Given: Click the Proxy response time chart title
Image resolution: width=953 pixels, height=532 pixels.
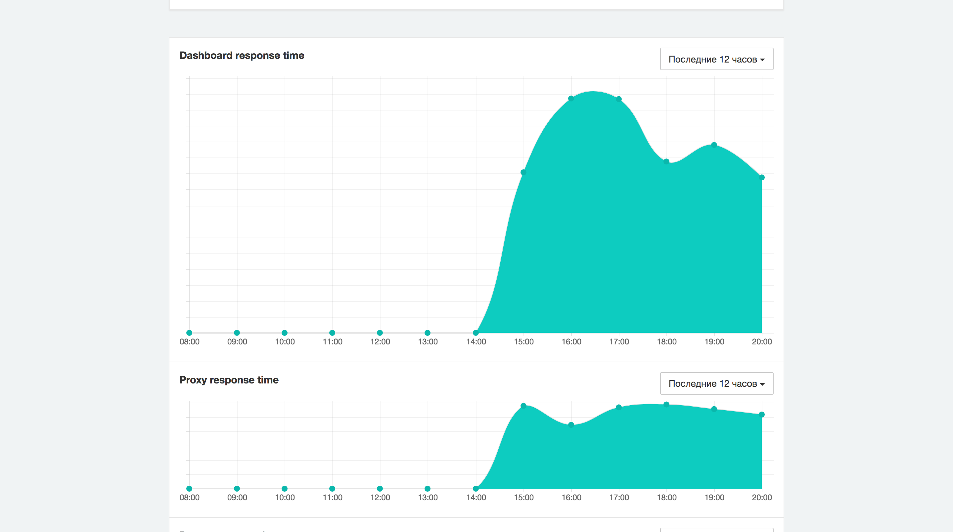Looking at the screenshot, I should tap(229, 379).
